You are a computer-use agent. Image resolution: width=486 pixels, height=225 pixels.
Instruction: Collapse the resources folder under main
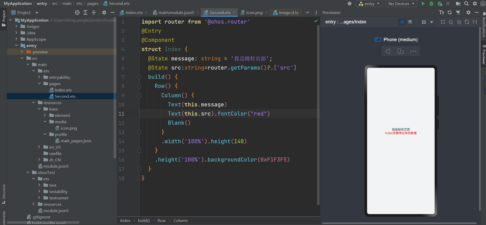tap(34, 103)
